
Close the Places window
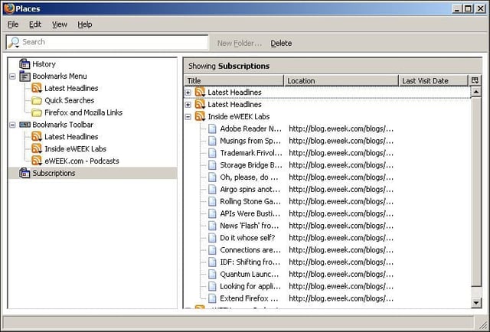[480, 8]
